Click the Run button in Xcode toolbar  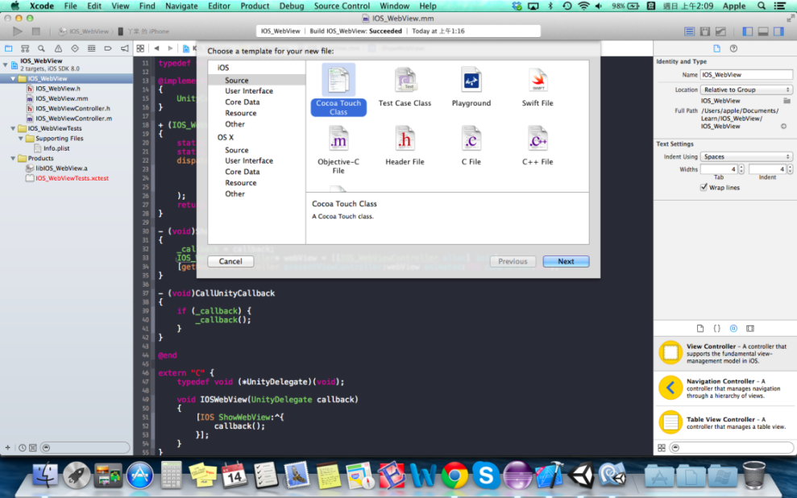point(18,31)
